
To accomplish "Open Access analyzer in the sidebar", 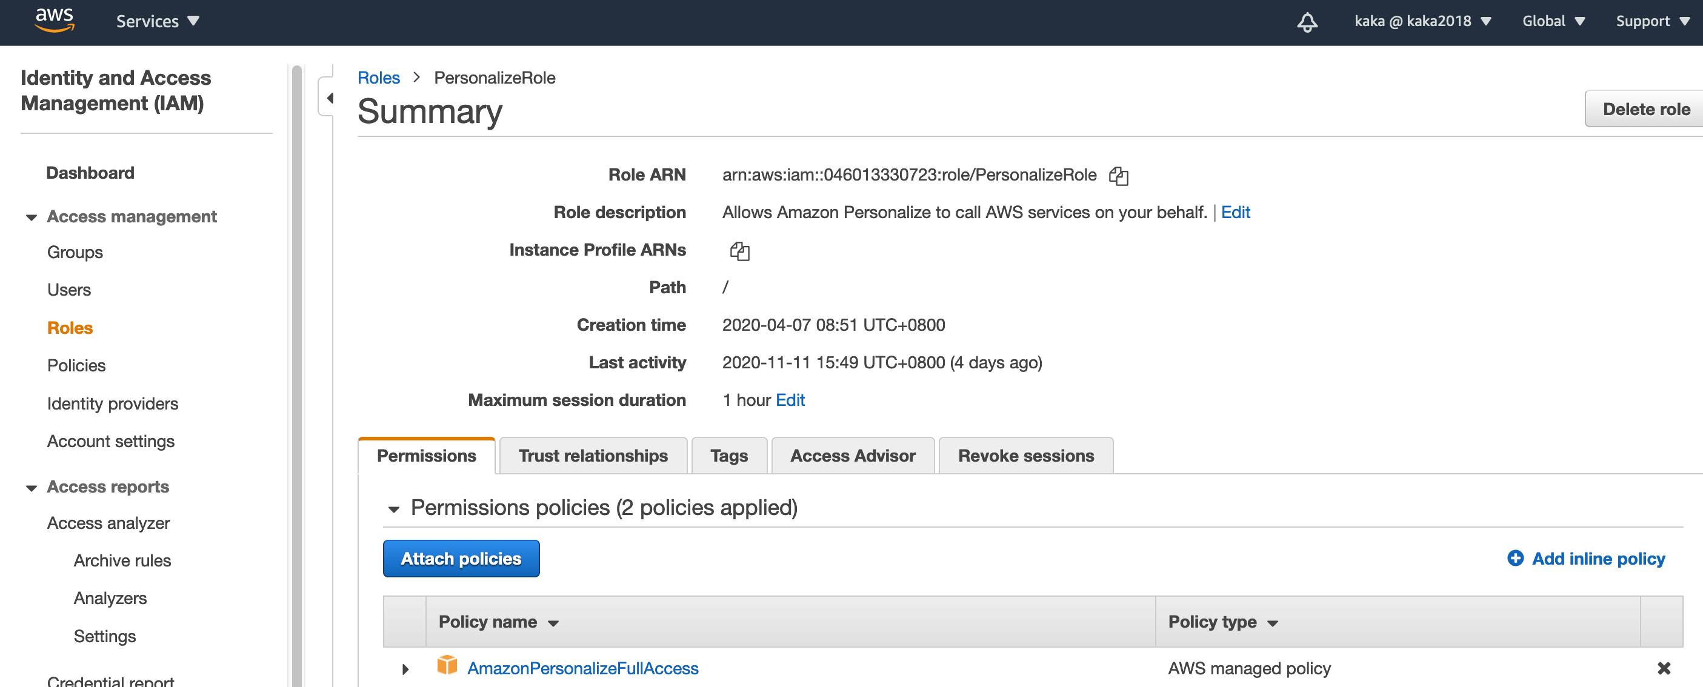I will 108,523.
